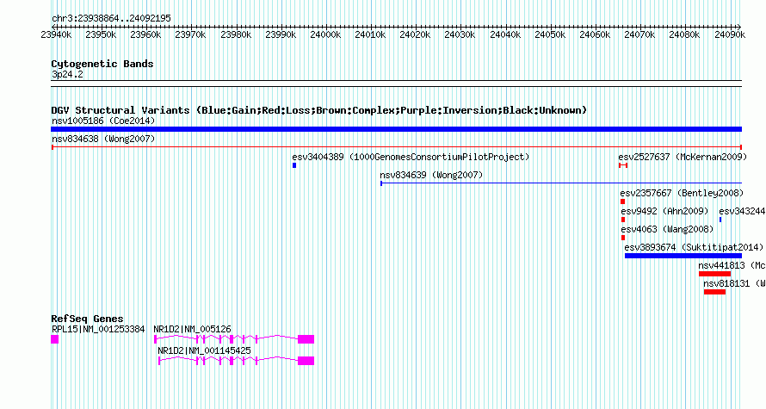Open esv3404389 (1000GenomesConsortiumPilotProject) label
The height and width of the screenshot is (409, 766).
(x=411, y=157)
